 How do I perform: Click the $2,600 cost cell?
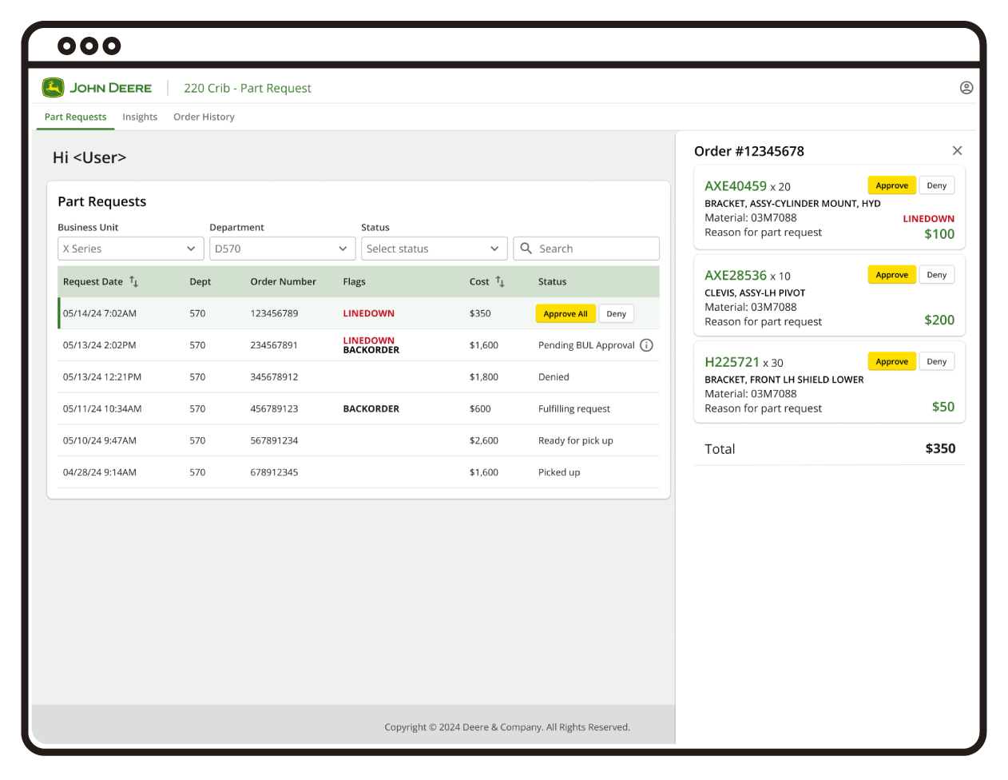click(484, 440)
